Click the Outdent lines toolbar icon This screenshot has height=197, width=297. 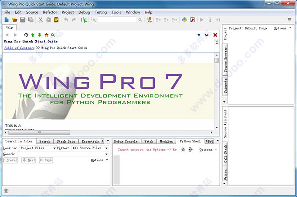click(x=166, y=20)
